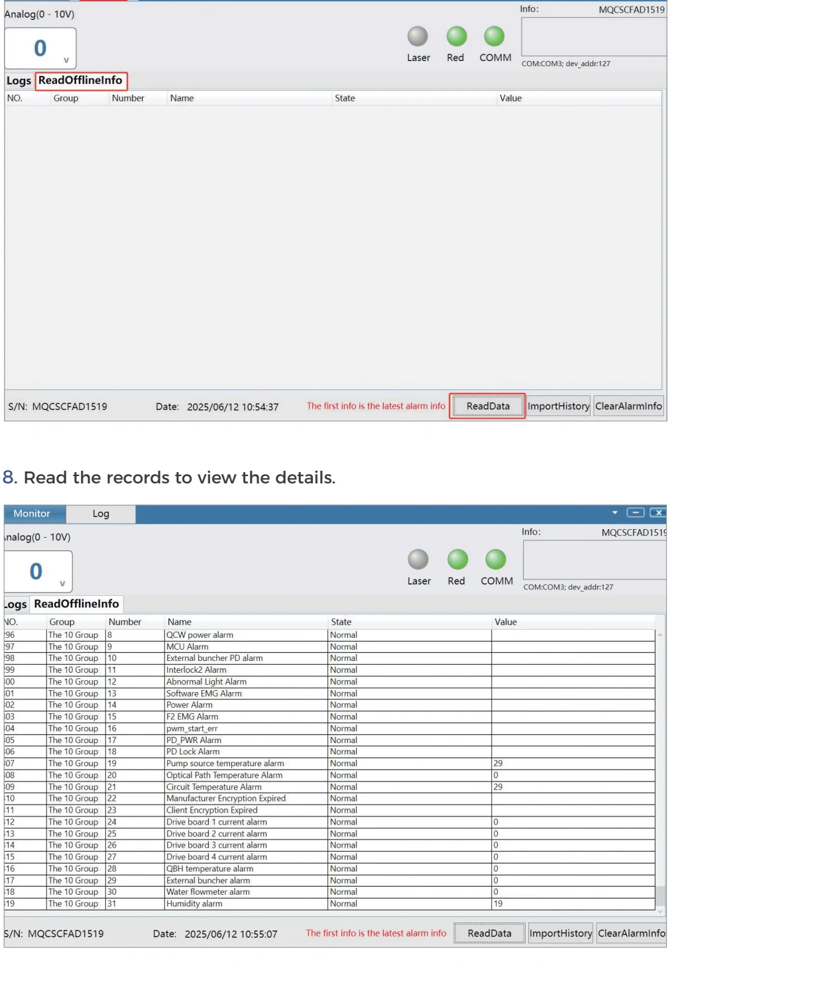Select the 'Drive board 4 current alarm' row
This screenshot has width=816, height=996.
pyautogui.click(x=329, y=857)
